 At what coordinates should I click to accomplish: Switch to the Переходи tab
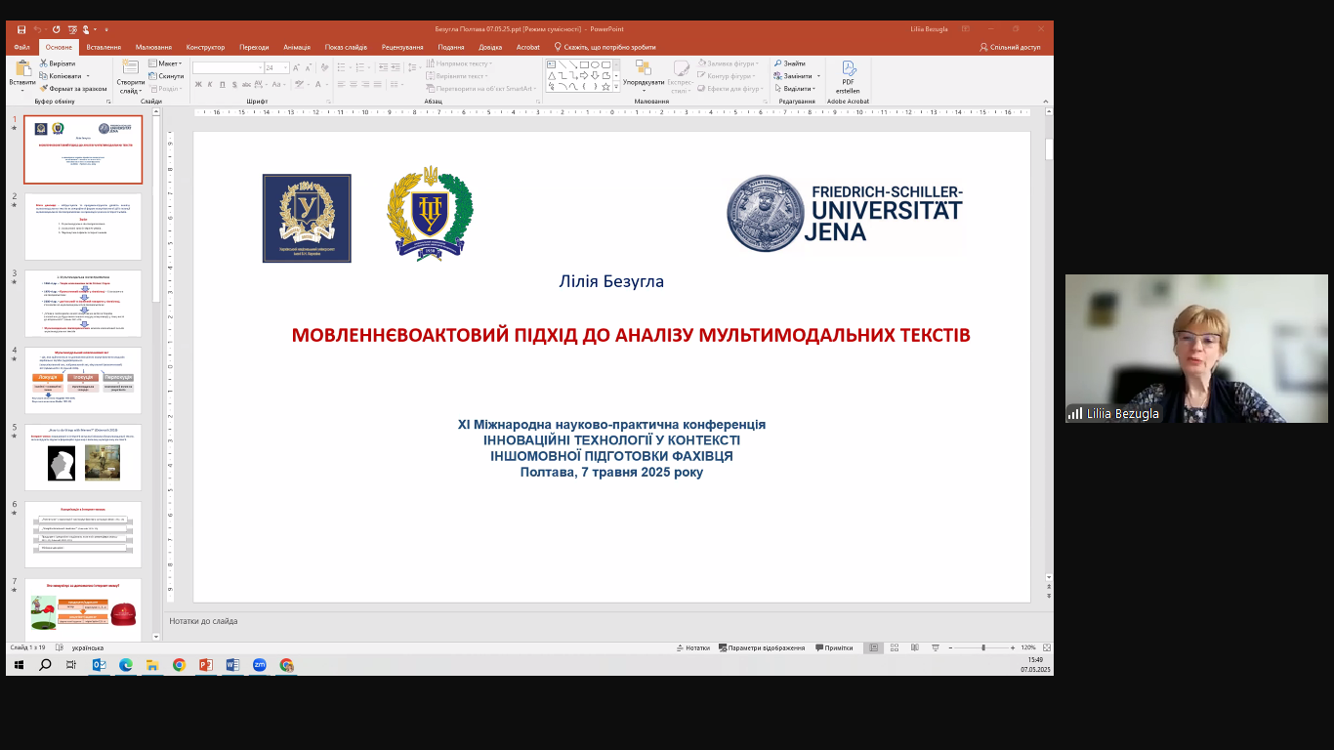click(254, 47)
